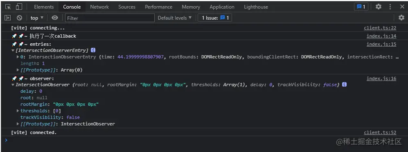Viewport: 408px width, 152px height.
Task: Expand the thresholds: [0] property
Action: pyautogui.click(x=18, y=111)
